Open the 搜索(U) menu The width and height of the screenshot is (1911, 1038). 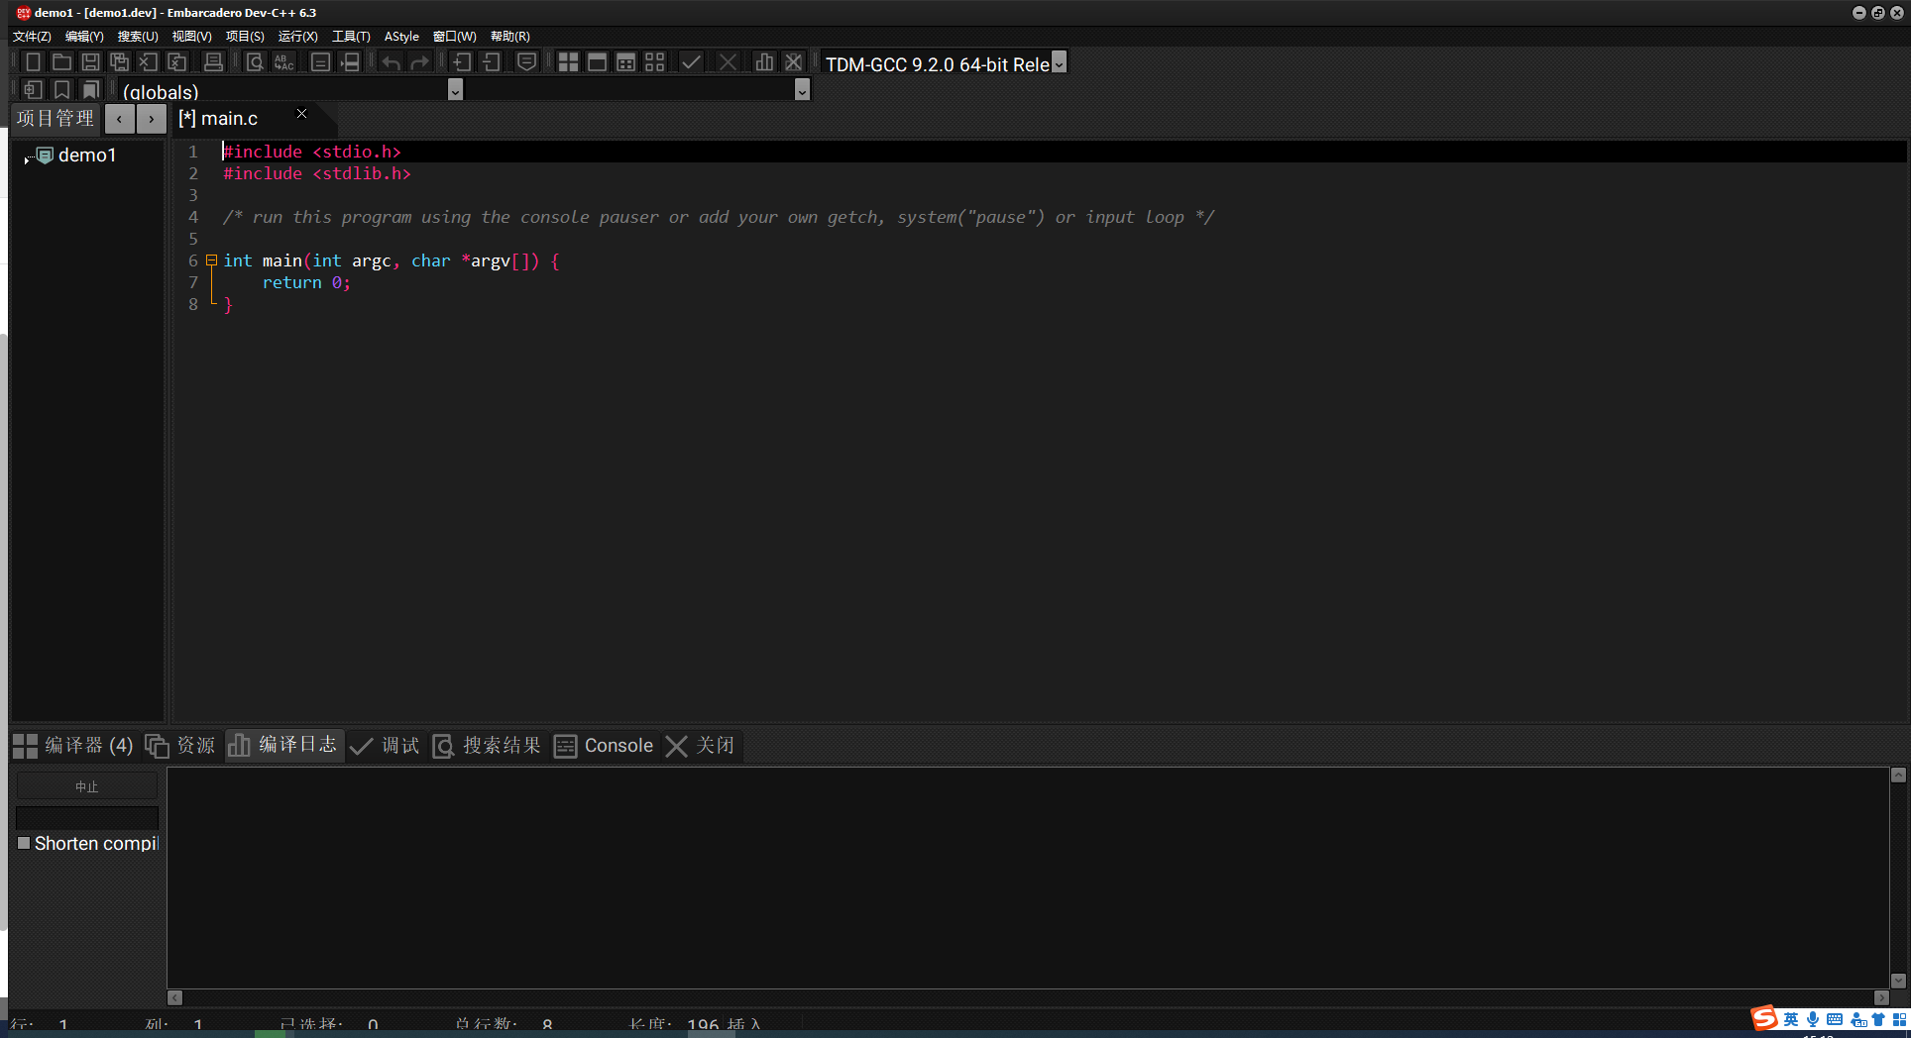(138, 36)
